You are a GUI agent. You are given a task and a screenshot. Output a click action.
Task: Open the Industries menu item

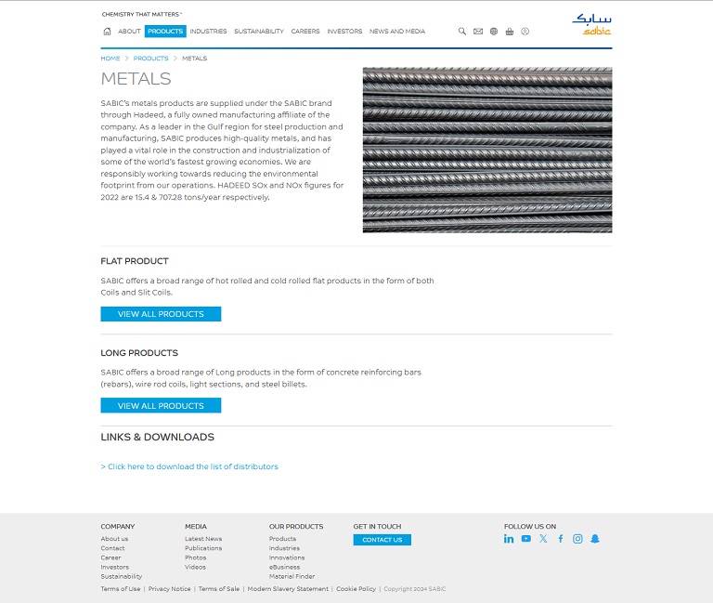208,32
